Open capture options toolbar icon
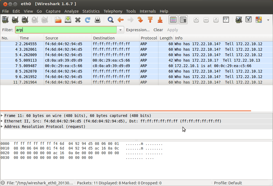 [15, 20]
